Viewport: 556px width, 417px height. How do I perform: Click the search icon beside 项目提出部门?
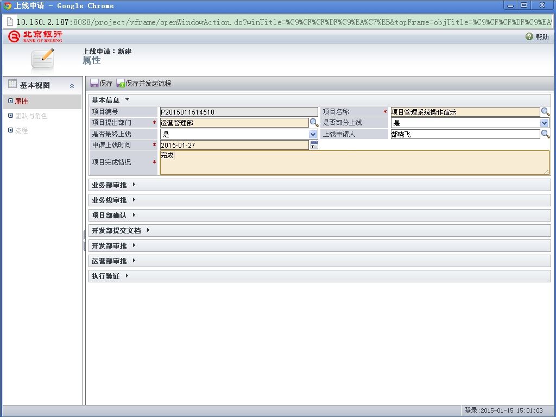(314, 123)
